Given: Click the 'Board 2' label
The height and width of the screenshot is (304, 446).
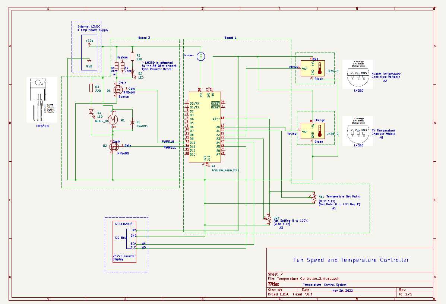Looking at the screenshot, I should point(144,38).
